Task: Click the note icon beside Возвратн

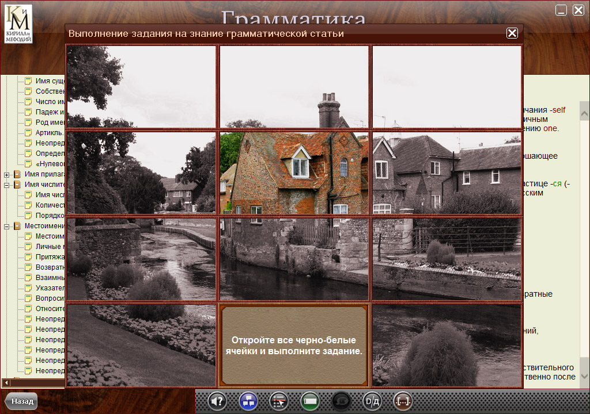Action: point(28,267)
